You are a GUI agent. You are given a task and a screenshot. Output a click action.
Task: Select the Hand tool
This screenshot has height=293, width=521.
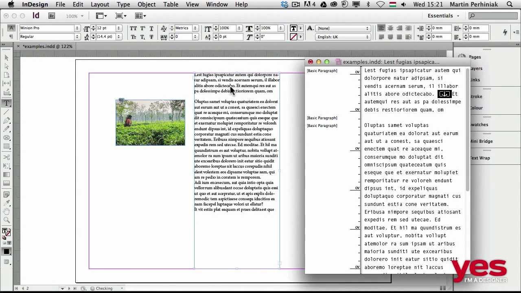tap(7, 212)
